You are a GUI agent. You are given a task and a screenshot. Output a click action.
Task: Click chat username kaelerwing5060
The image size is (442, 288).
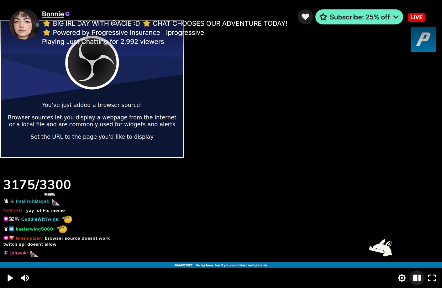[35, 229]
